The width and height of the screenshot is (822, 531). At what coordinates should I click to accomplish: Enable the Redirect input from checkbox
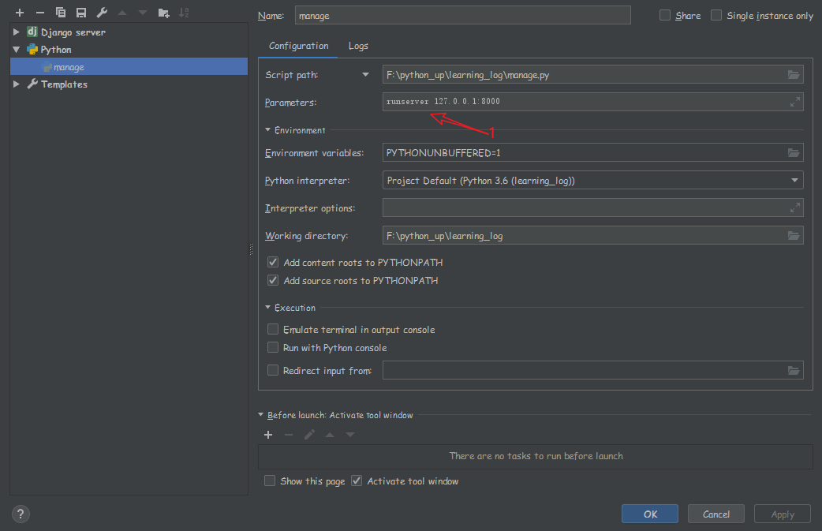tap(273, 371)
